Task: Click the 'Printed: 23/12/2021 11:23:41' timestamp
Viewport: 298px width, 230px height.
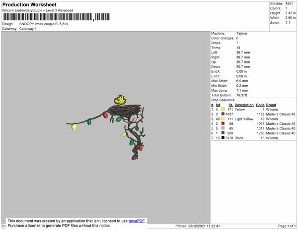Action: pos(198,226)
